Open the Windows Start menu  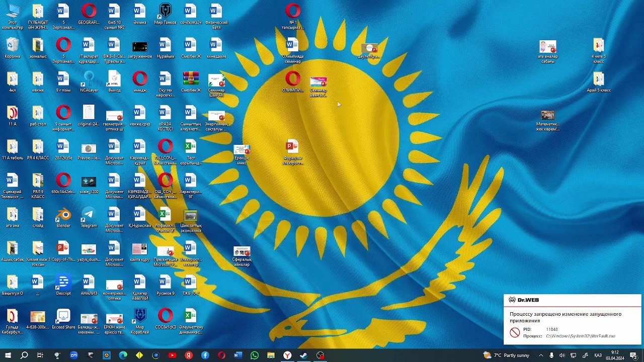point(8,355)
